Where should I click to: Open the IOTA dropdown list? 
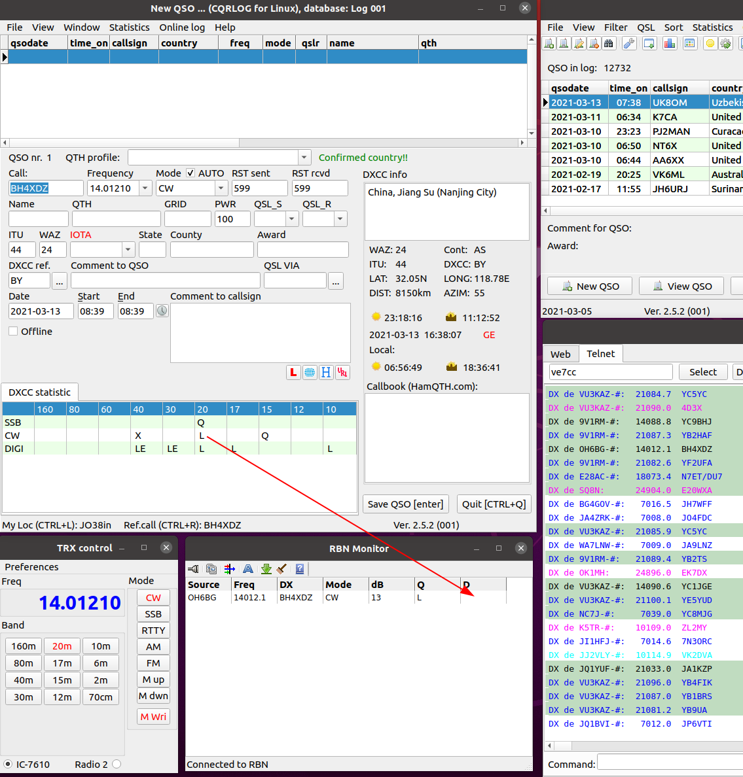click(128, 249)
